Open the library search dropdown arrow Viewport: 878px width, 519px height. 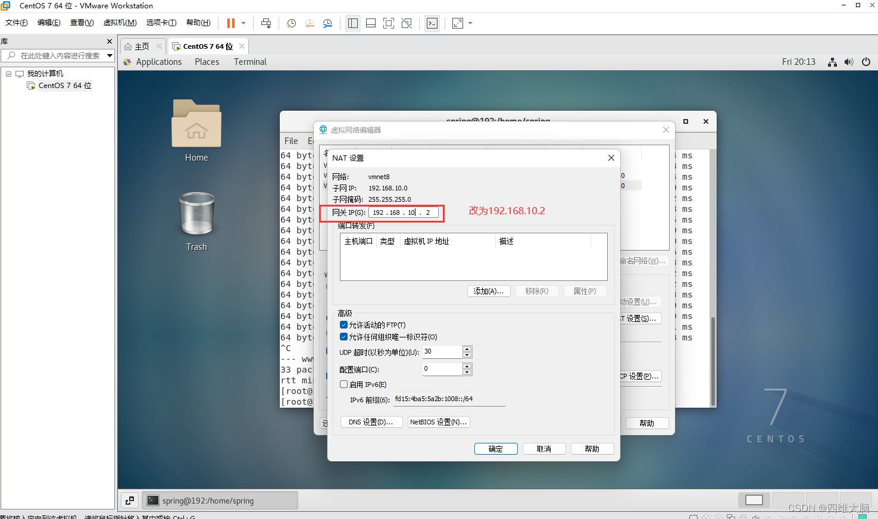110,55
